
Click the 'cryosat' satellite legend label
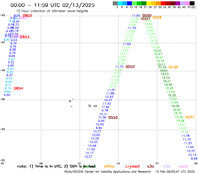(x=133, y=166)
